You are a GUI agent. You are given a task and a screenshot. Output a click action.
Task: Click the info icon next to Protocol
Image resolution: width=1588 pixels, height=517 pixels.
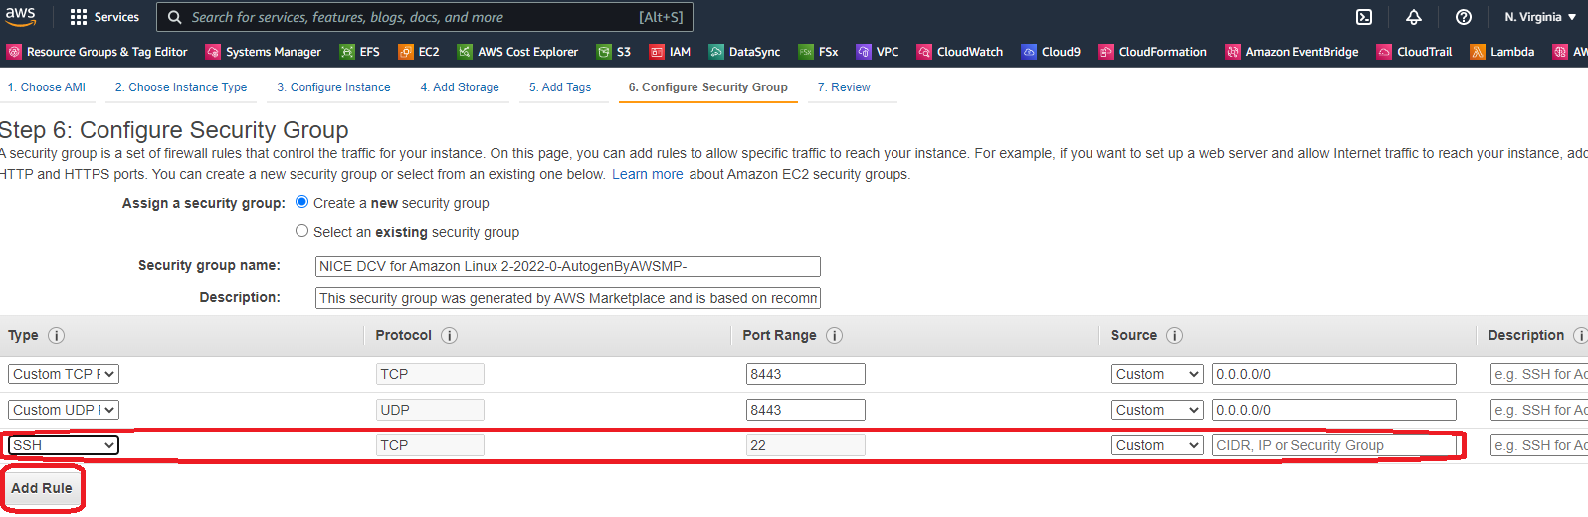(x=449, y=336)
